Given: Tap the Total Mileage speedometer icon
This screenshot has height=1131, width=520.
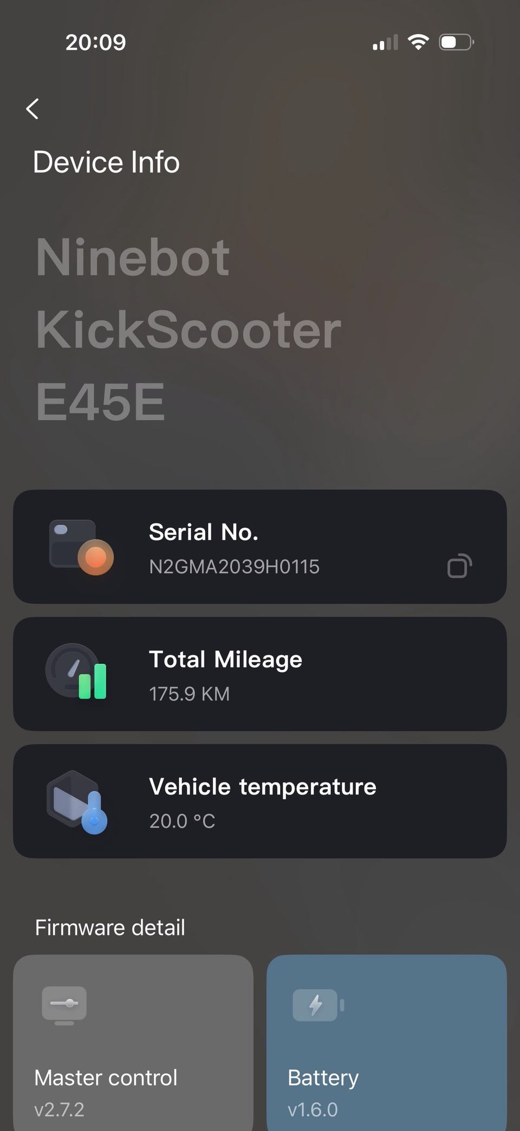Looking at the screenshot, I should pos(76,672).
